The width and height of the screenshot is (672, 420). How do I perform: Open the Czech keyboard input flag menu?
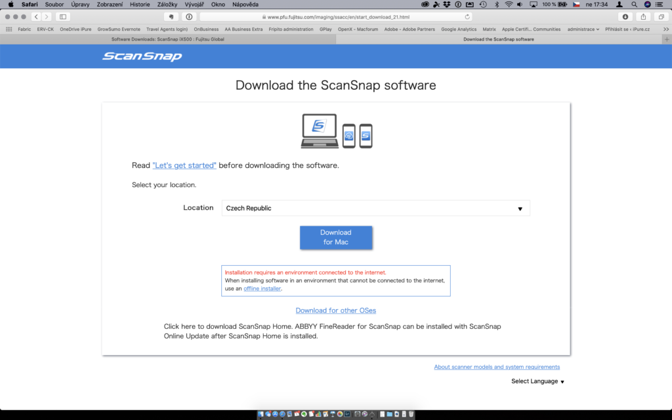pyautogui.click(x=576, y=5)
